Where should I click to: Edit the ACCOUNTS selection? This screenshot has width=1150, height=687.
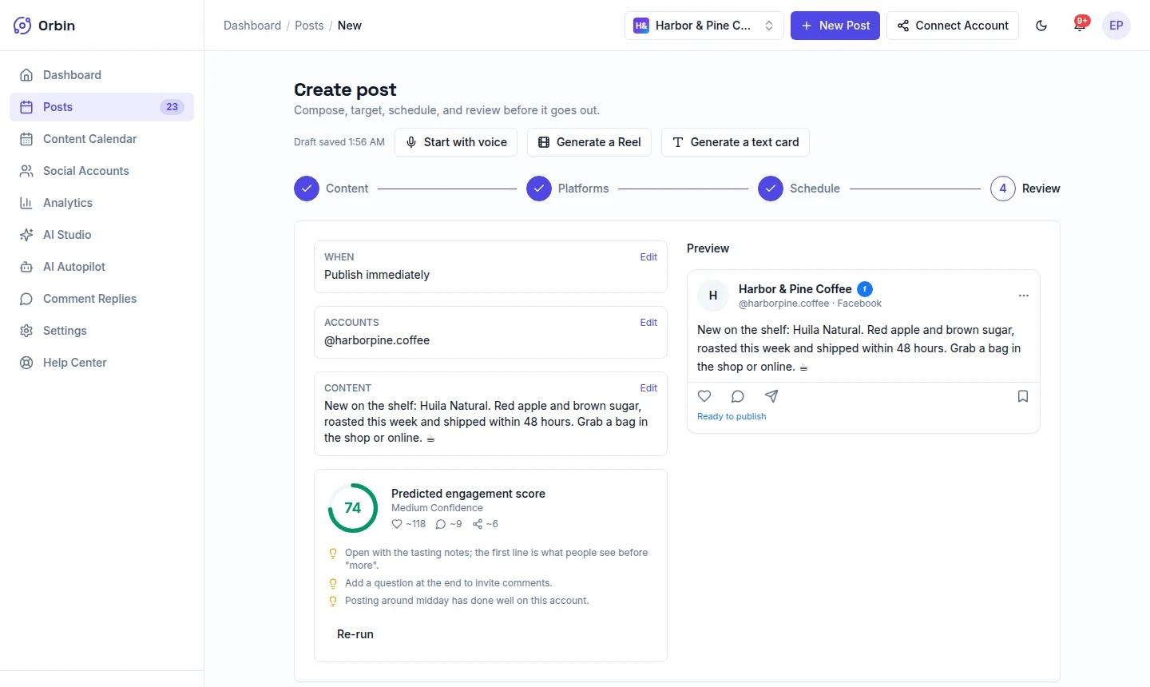(648, 323)
